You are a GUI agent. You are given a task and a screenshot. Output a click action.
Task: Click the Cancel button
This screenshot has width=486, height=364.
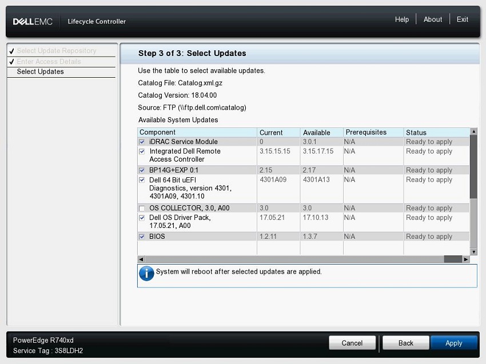click(352, 343)
